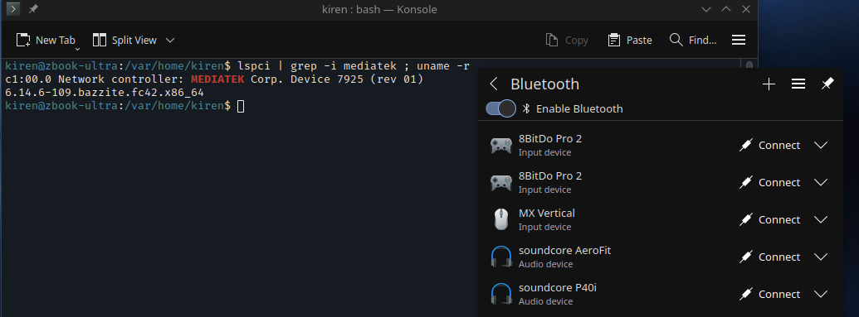Expand details for second 8BitDo Pro 2
Image resolution: width=859 pixels, height=317 pixels.
tap(821, 183)
